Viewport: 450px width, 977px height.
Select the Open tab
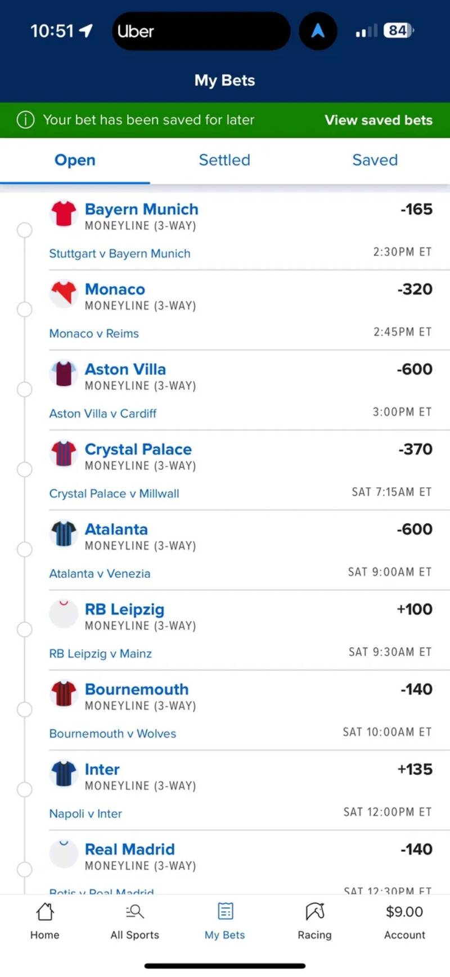pyautogui.click(x=75, y=160)
